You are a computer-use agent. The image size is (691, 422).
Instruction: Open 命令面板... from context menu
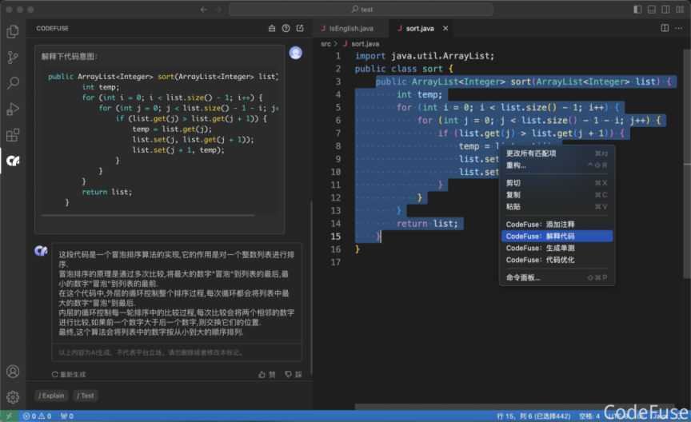tap(557, 277)
